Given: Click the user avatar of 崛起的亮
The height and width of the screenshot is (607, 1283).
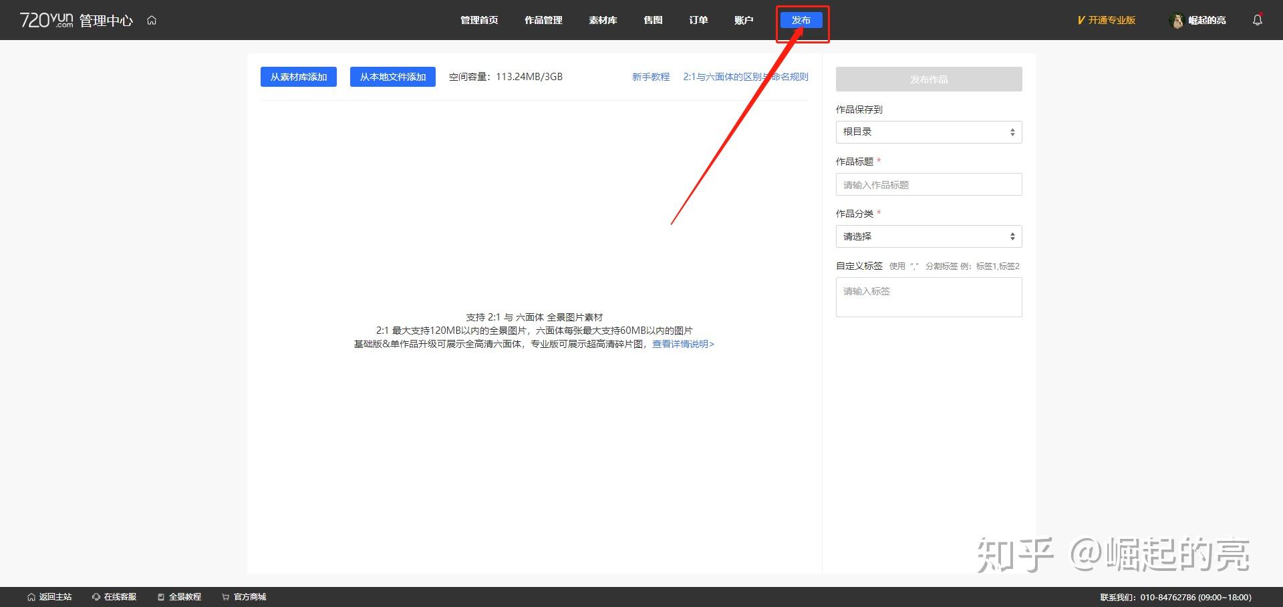Looking at the screenshot, I should click(x=1177, y=21).
